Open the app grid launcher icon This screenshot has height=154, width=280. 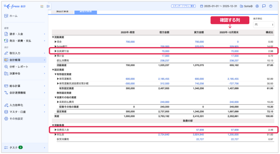coord(42,6)
